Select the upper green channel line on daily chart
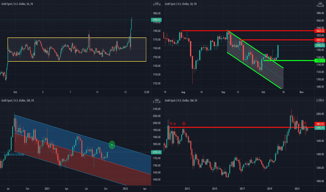This screenshot has height=192, width=326. click(x=255, y=49)
